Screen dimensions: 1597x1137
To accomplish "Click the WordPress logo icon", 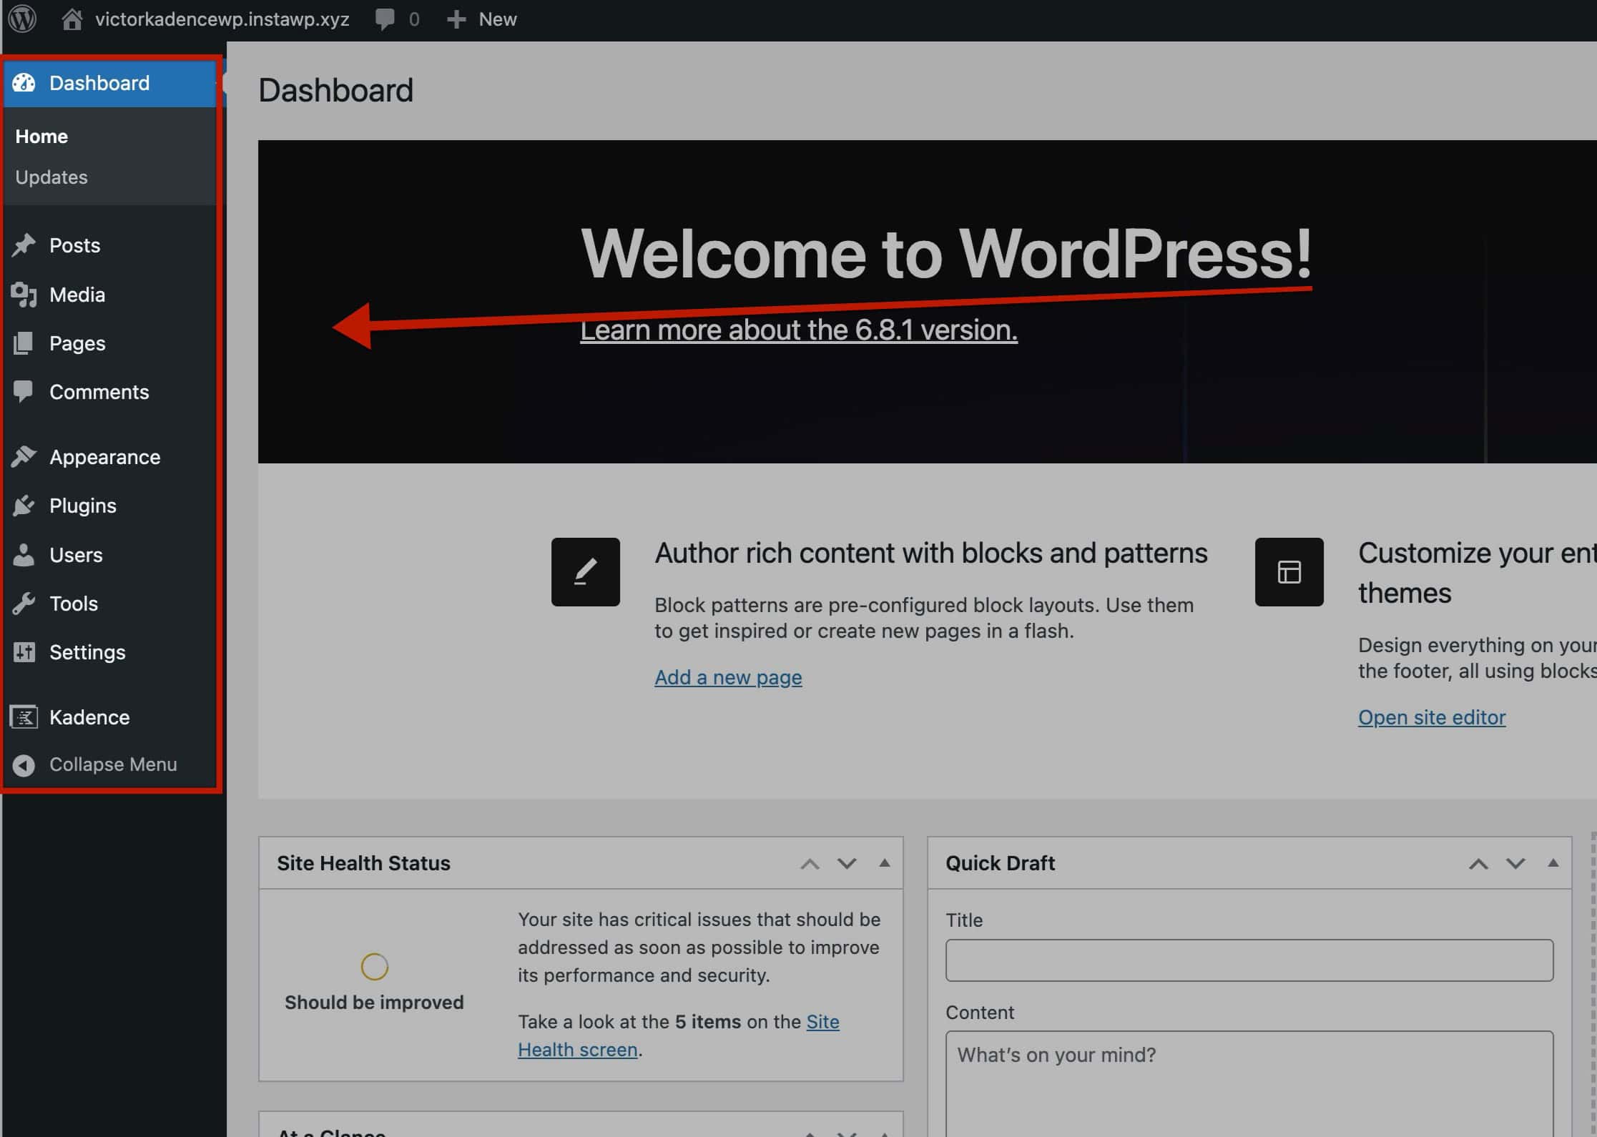I will (22, 19).
